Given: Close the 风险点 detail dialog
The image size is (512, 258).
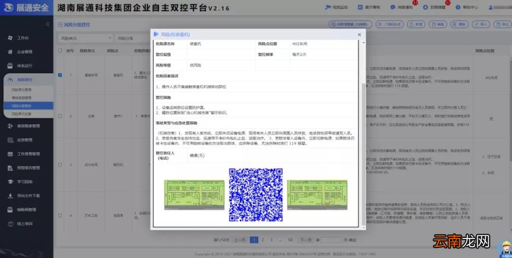Looking at the screenshot, I should 359,34.
